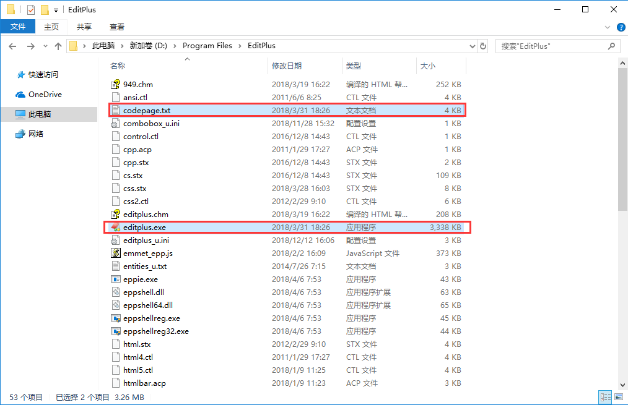Viewport: 628px width, 405px height.
Task: Select 此电脑 in navigation pane
Action: click(x=49, y=114)
